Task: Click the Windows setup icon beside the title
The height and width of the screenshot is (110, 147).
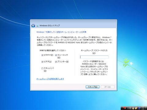Action: 37,26
